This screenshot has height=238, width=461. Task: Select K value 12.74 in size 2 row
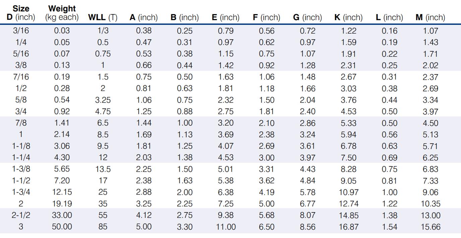348,204
